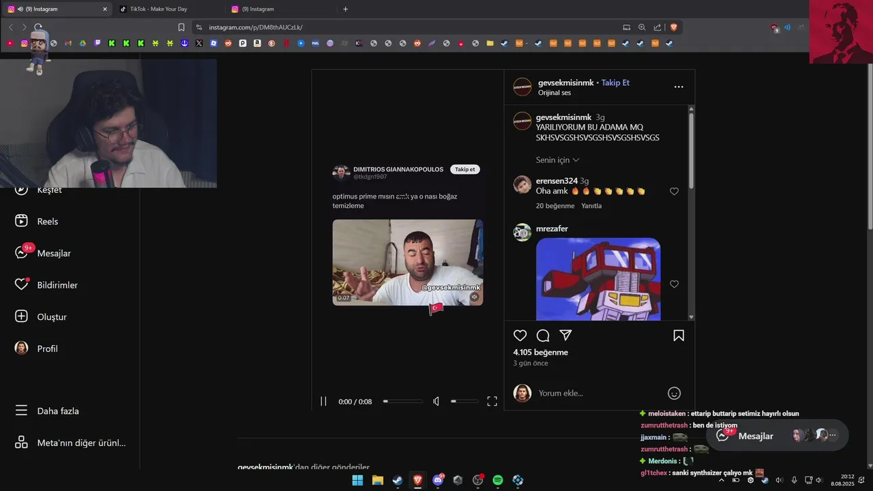Open the Optimus Prime image in comments

(x=598, y=279)
